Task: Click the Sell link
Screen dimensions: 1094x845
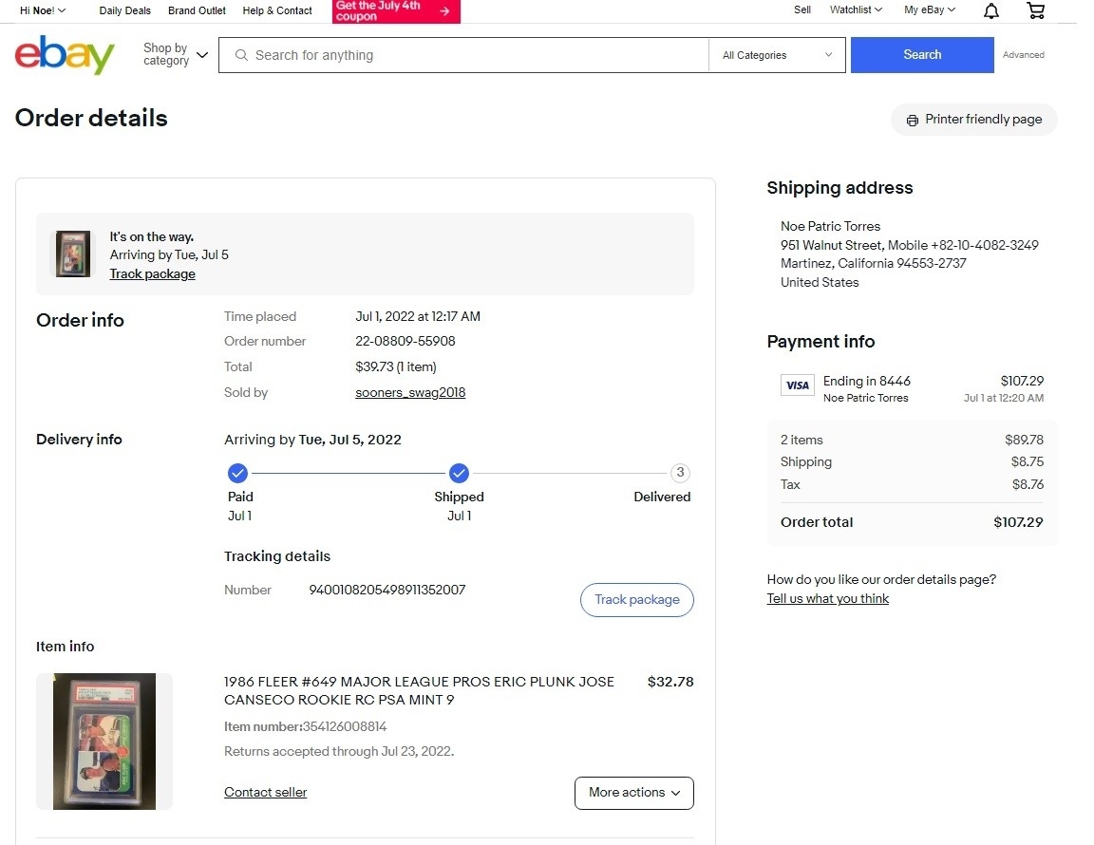Action: [x=802, y=9]
